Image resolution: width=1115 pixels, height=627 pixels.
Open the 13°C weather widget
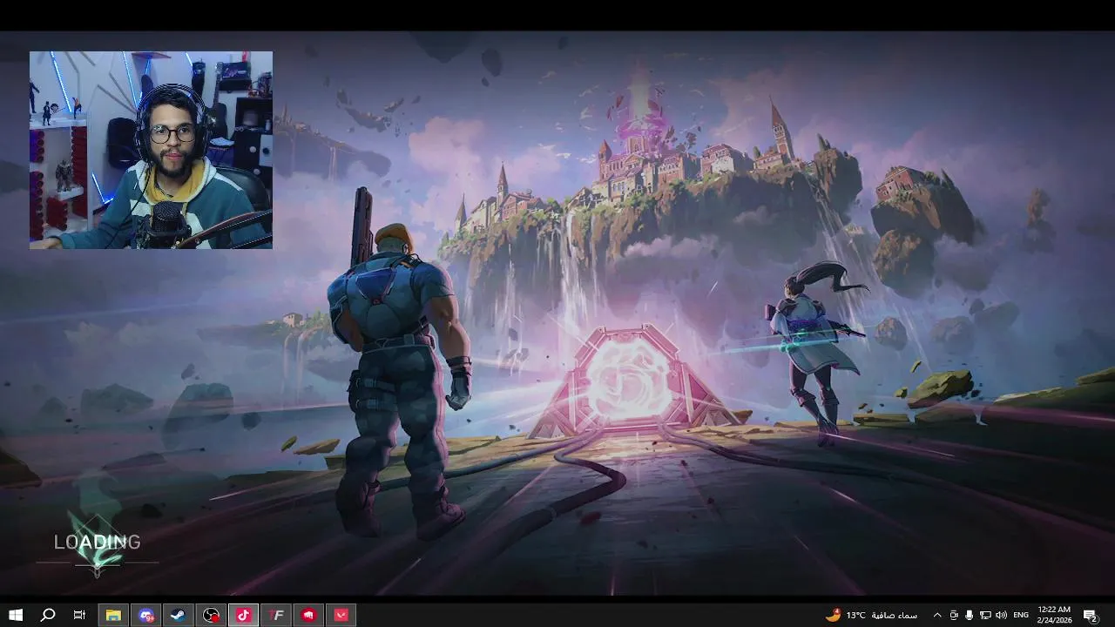(871, 615)
